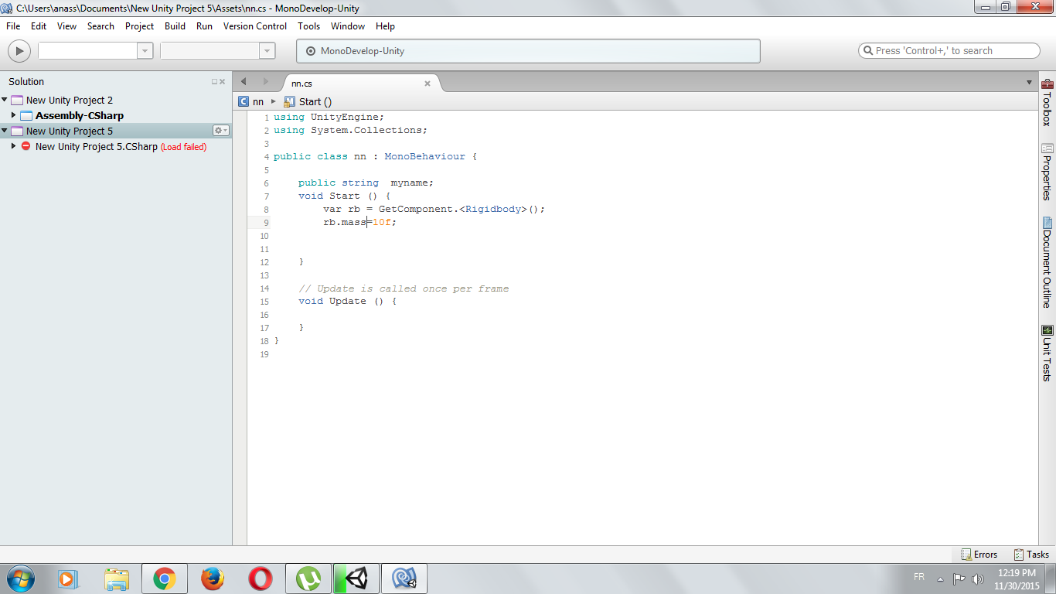
Task: Open the Toolbox side panel
Action: click(1047, 102)
